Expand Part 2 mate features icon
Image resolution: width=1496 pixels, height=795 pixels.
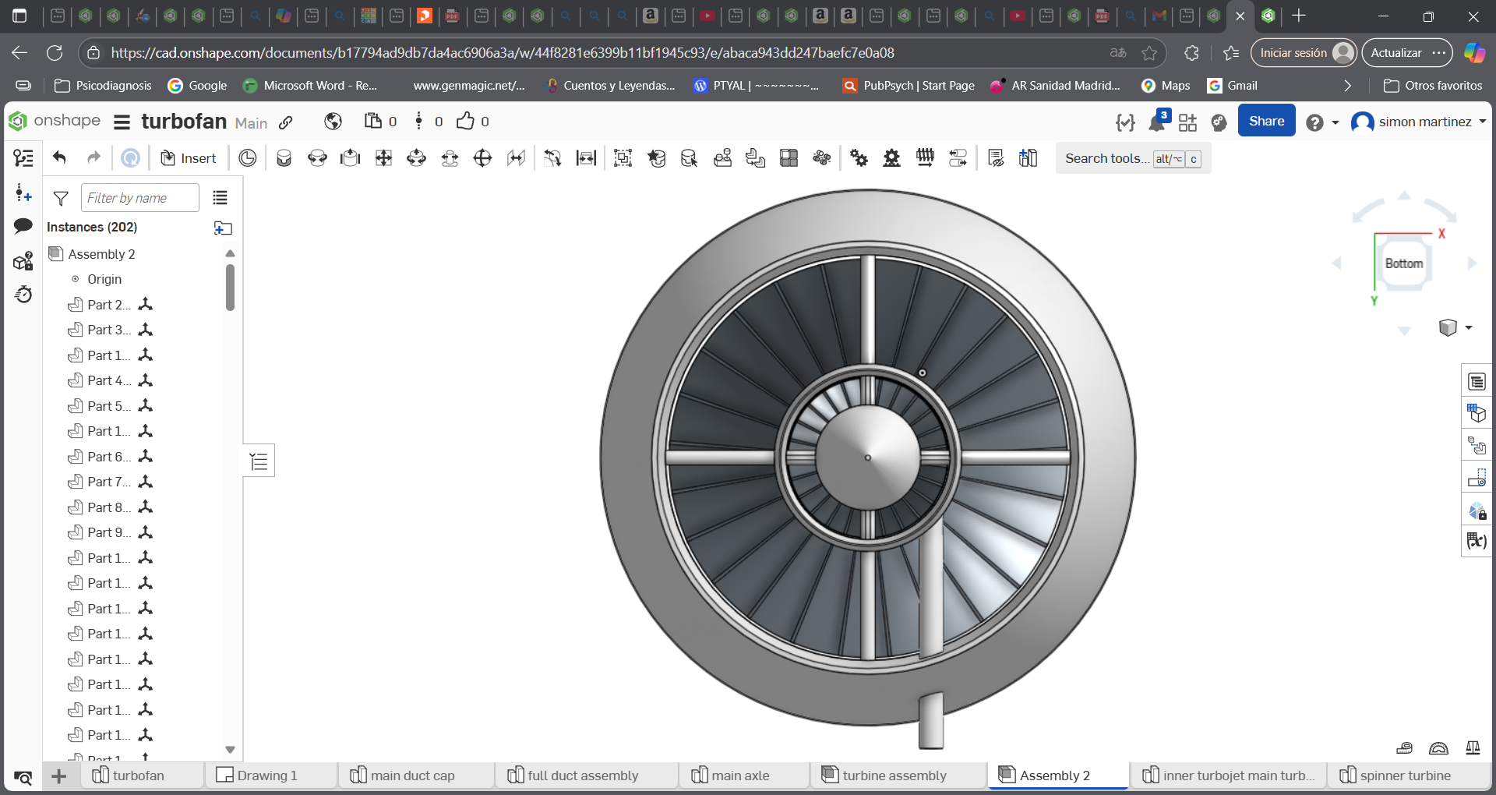point(146,304)
